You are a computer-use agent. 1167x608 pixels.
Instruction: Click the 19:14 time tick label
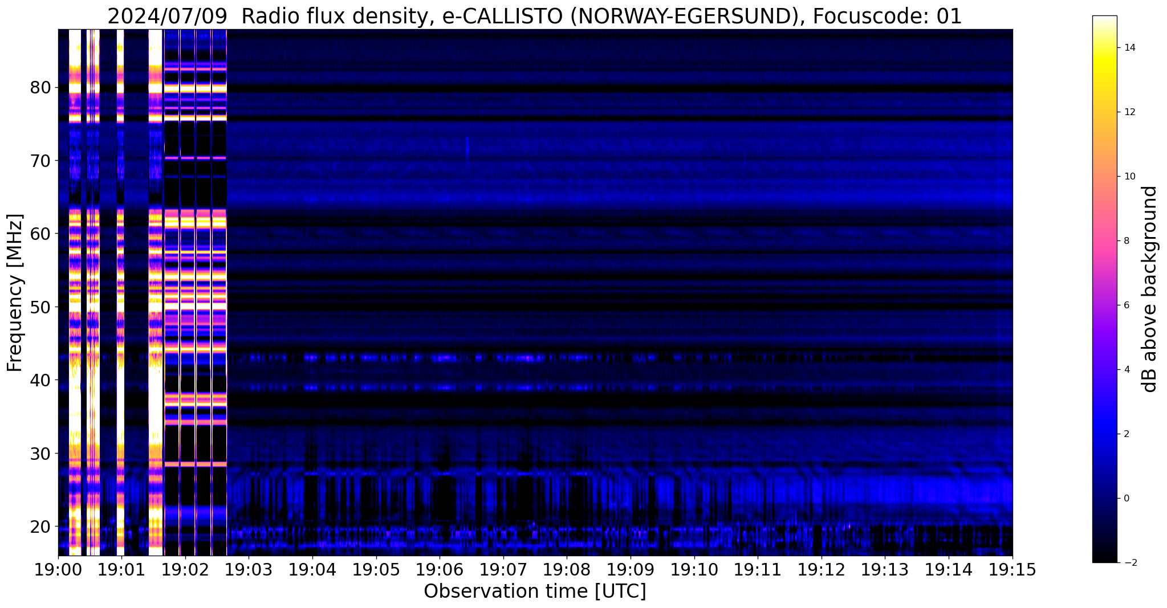(949, 570)
